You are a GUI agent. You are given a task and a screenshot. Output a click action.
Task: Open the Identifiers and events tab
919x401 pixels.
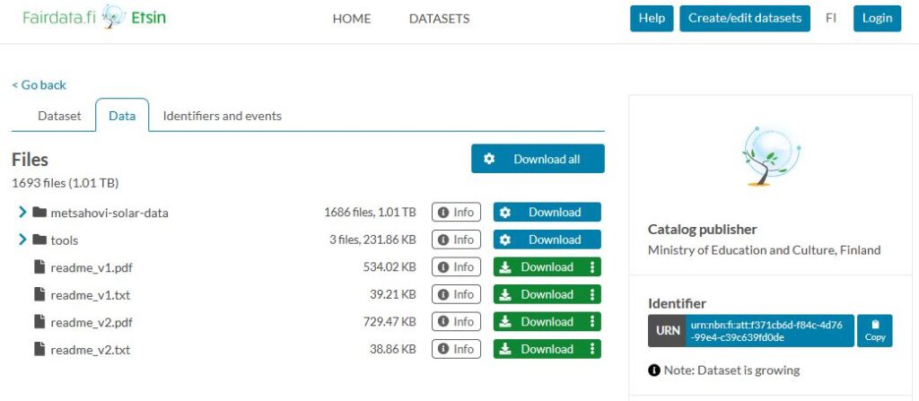coord(223,116)
